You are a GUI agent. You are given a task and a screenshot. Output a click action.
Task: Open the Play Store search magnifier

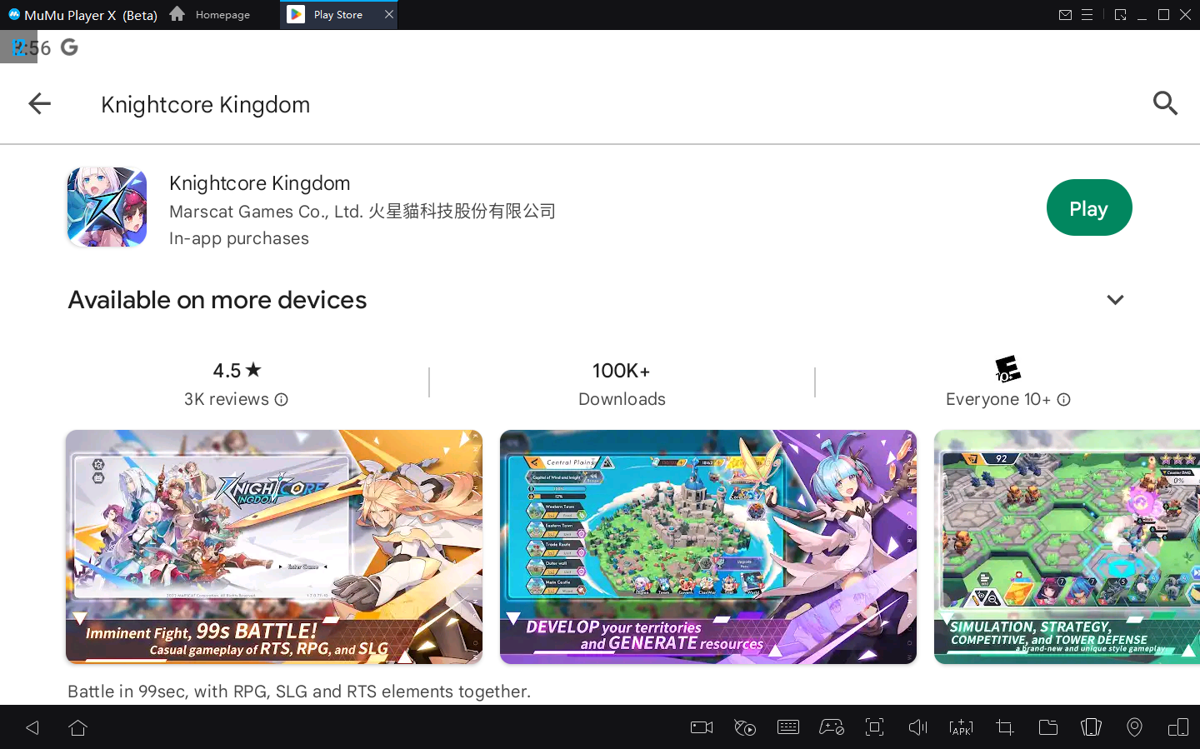point(1165,103)
